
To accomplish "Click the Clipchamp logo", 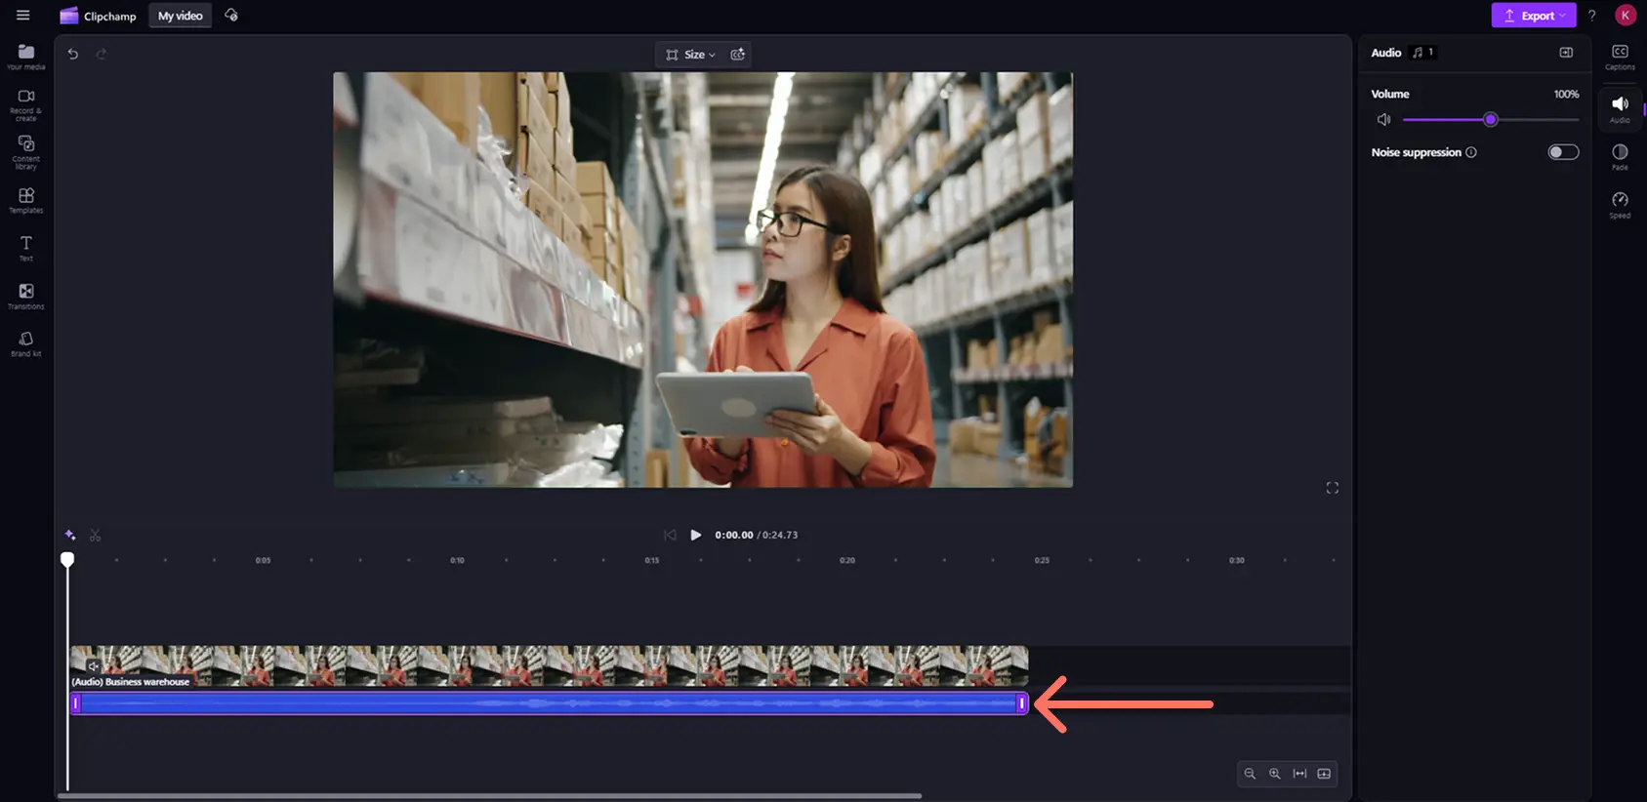I will click(98, 16).
